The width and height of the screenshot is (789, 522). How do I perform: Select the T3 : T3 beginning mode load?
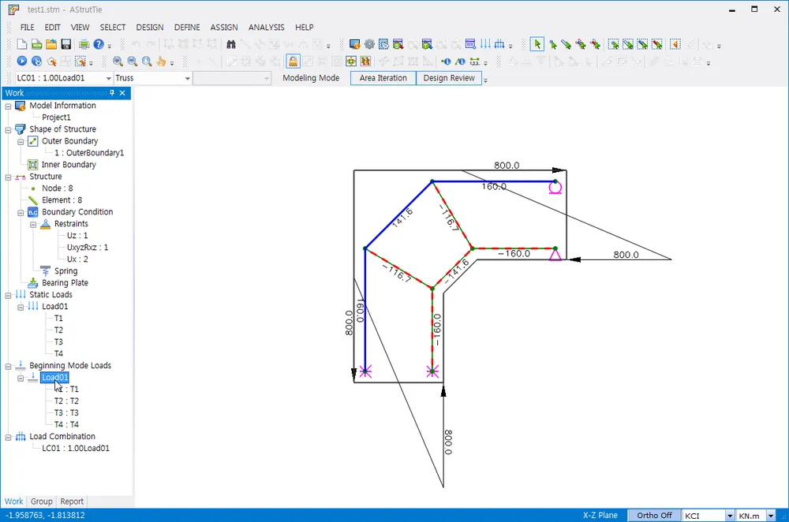pyautogui.click(x=66, y=413)
